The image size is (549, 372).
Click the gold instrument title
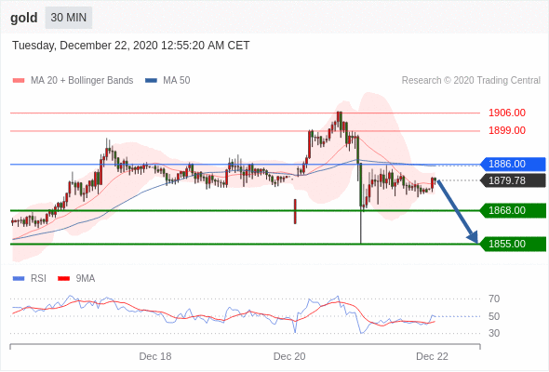[24, 18]
